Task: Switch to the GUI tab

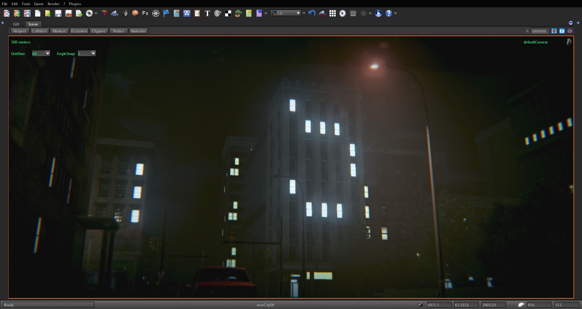Action: click(x=16, y=24)
